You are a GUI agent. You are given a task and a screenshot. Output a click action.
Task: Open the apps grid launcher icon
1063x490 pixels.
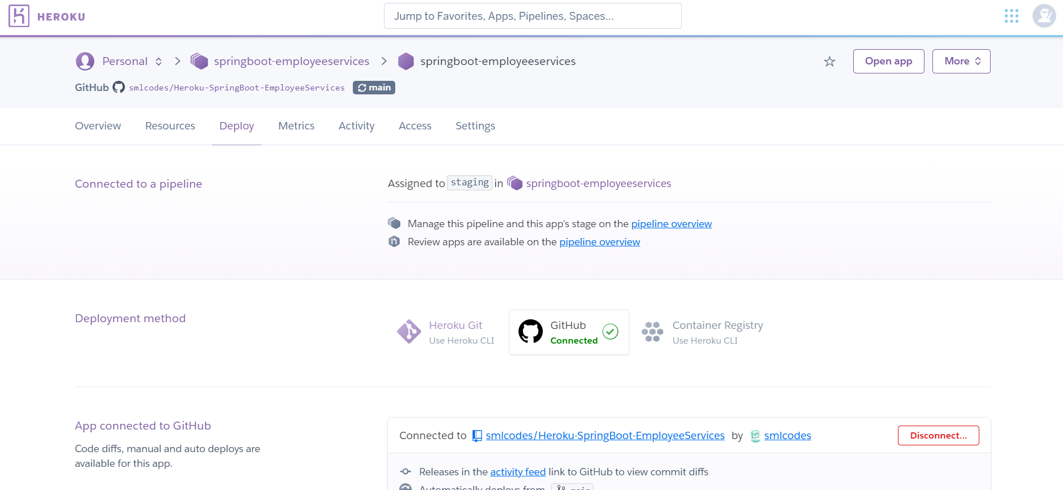1011,16
